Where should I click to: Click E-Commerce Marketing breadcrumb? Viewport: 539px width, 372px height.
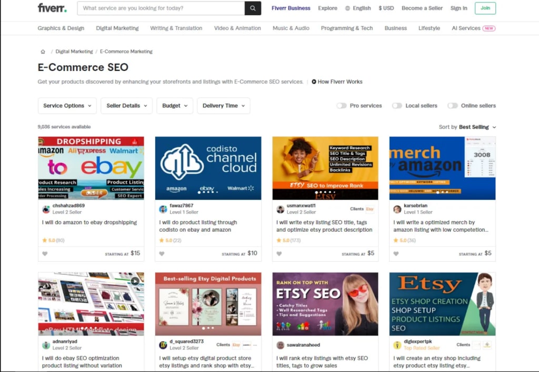(126, 51)
